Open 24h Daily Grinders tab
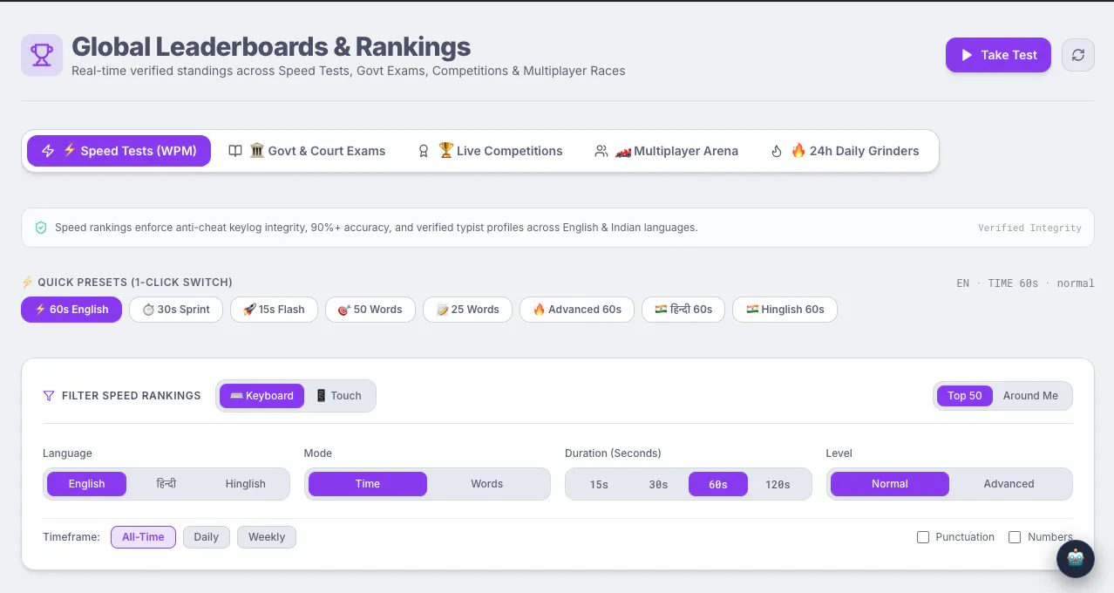1114x593 pixels. [x=845, y=151]
